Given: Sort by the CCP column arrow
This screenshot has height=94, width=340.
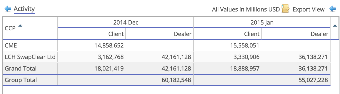Looking at the screenshot, I should (20, 26).
